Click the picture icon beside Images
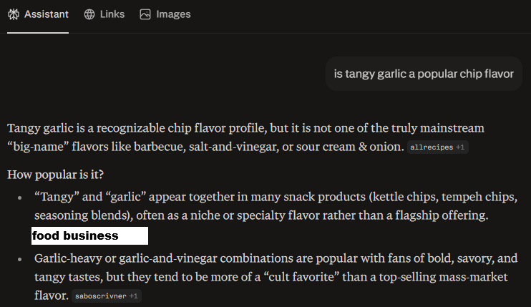 (145, 14)
